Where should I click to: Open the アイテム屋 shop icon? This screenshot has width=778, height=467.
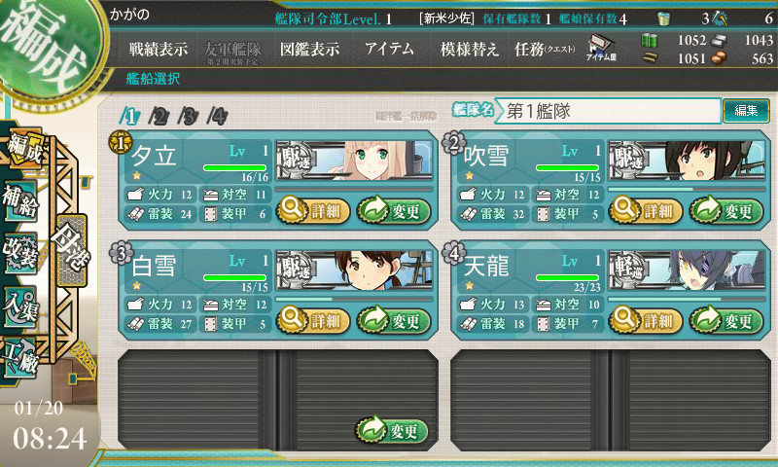pyautogui.click(x=601, y=48)
